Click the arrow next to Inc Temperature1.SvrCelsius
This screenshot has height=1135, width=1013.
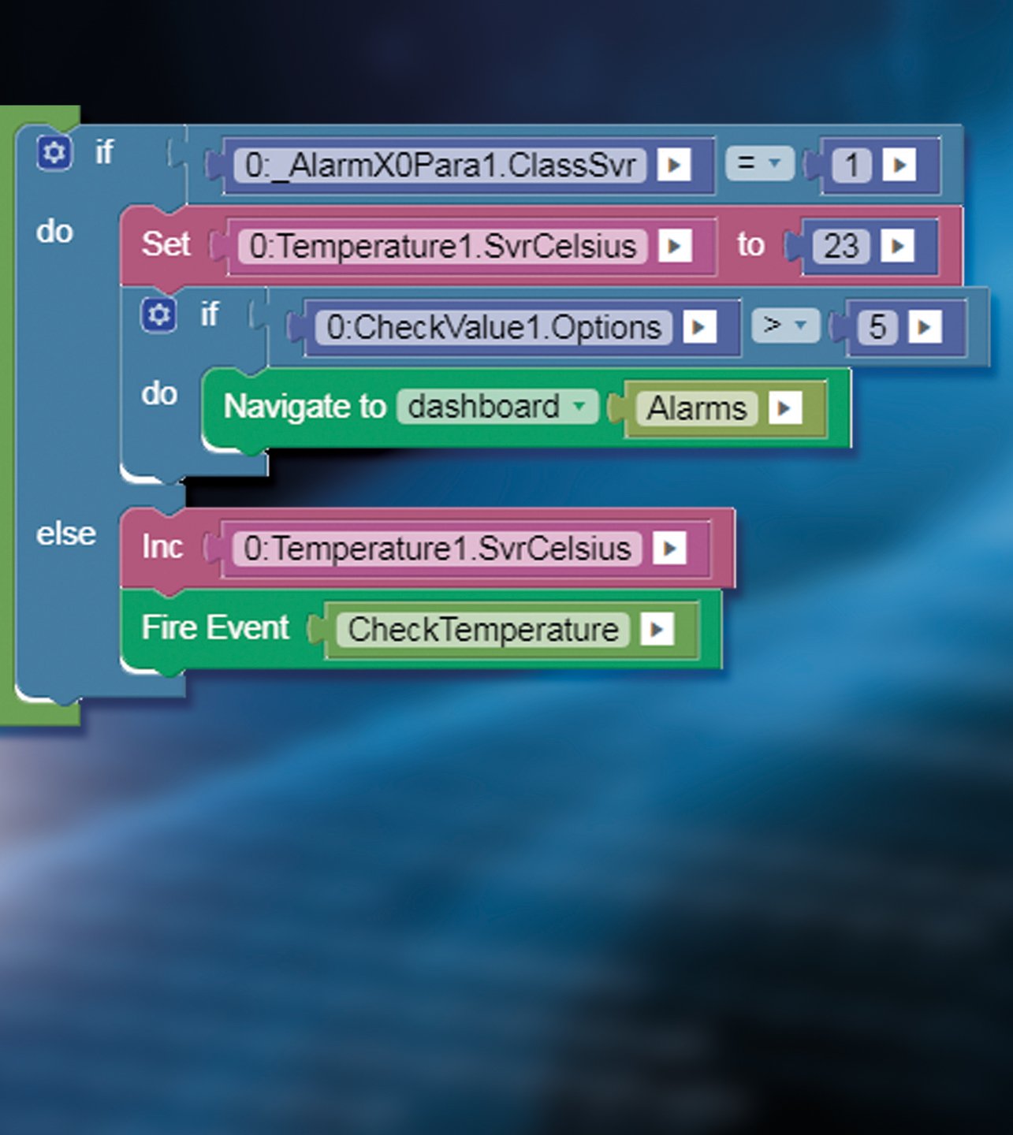[x=670, y=549]
